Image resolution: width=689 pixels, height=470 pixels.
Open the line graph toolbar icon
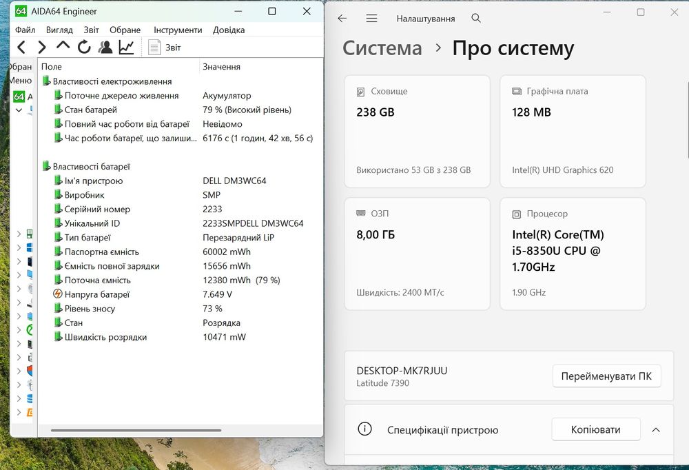[126, 47]
